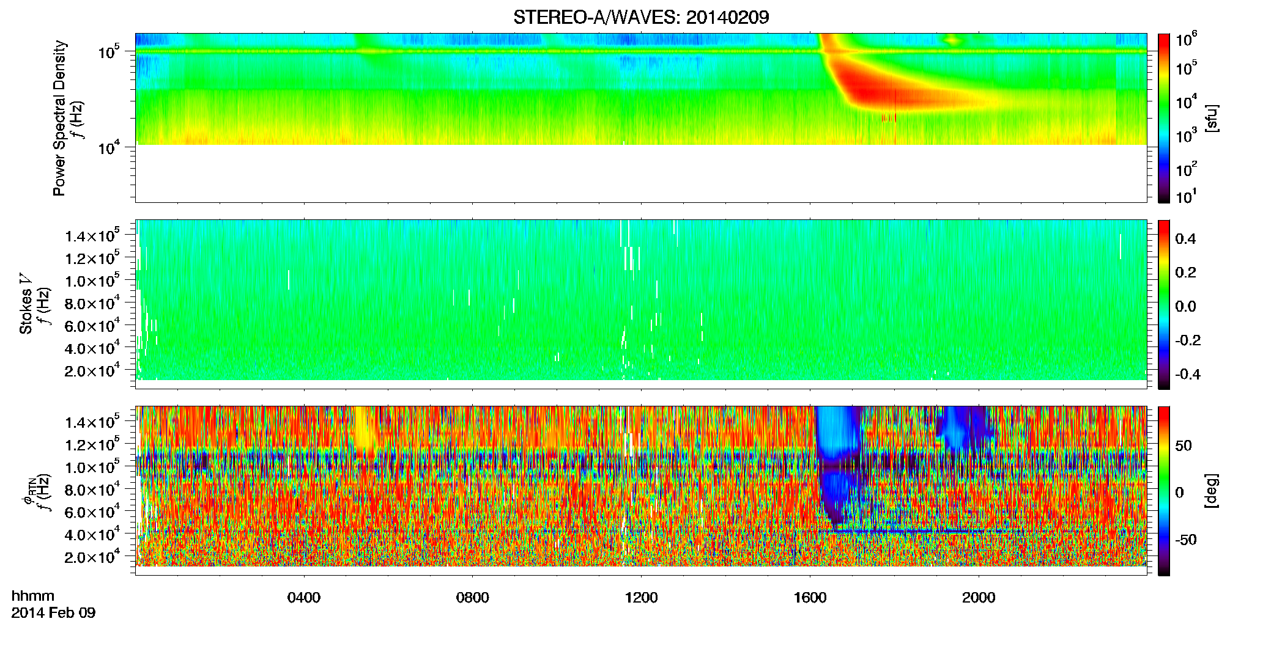This screenshot has width=1282, height=660.
Task: Click the 0400 time tick label
Action: (304, 598)
